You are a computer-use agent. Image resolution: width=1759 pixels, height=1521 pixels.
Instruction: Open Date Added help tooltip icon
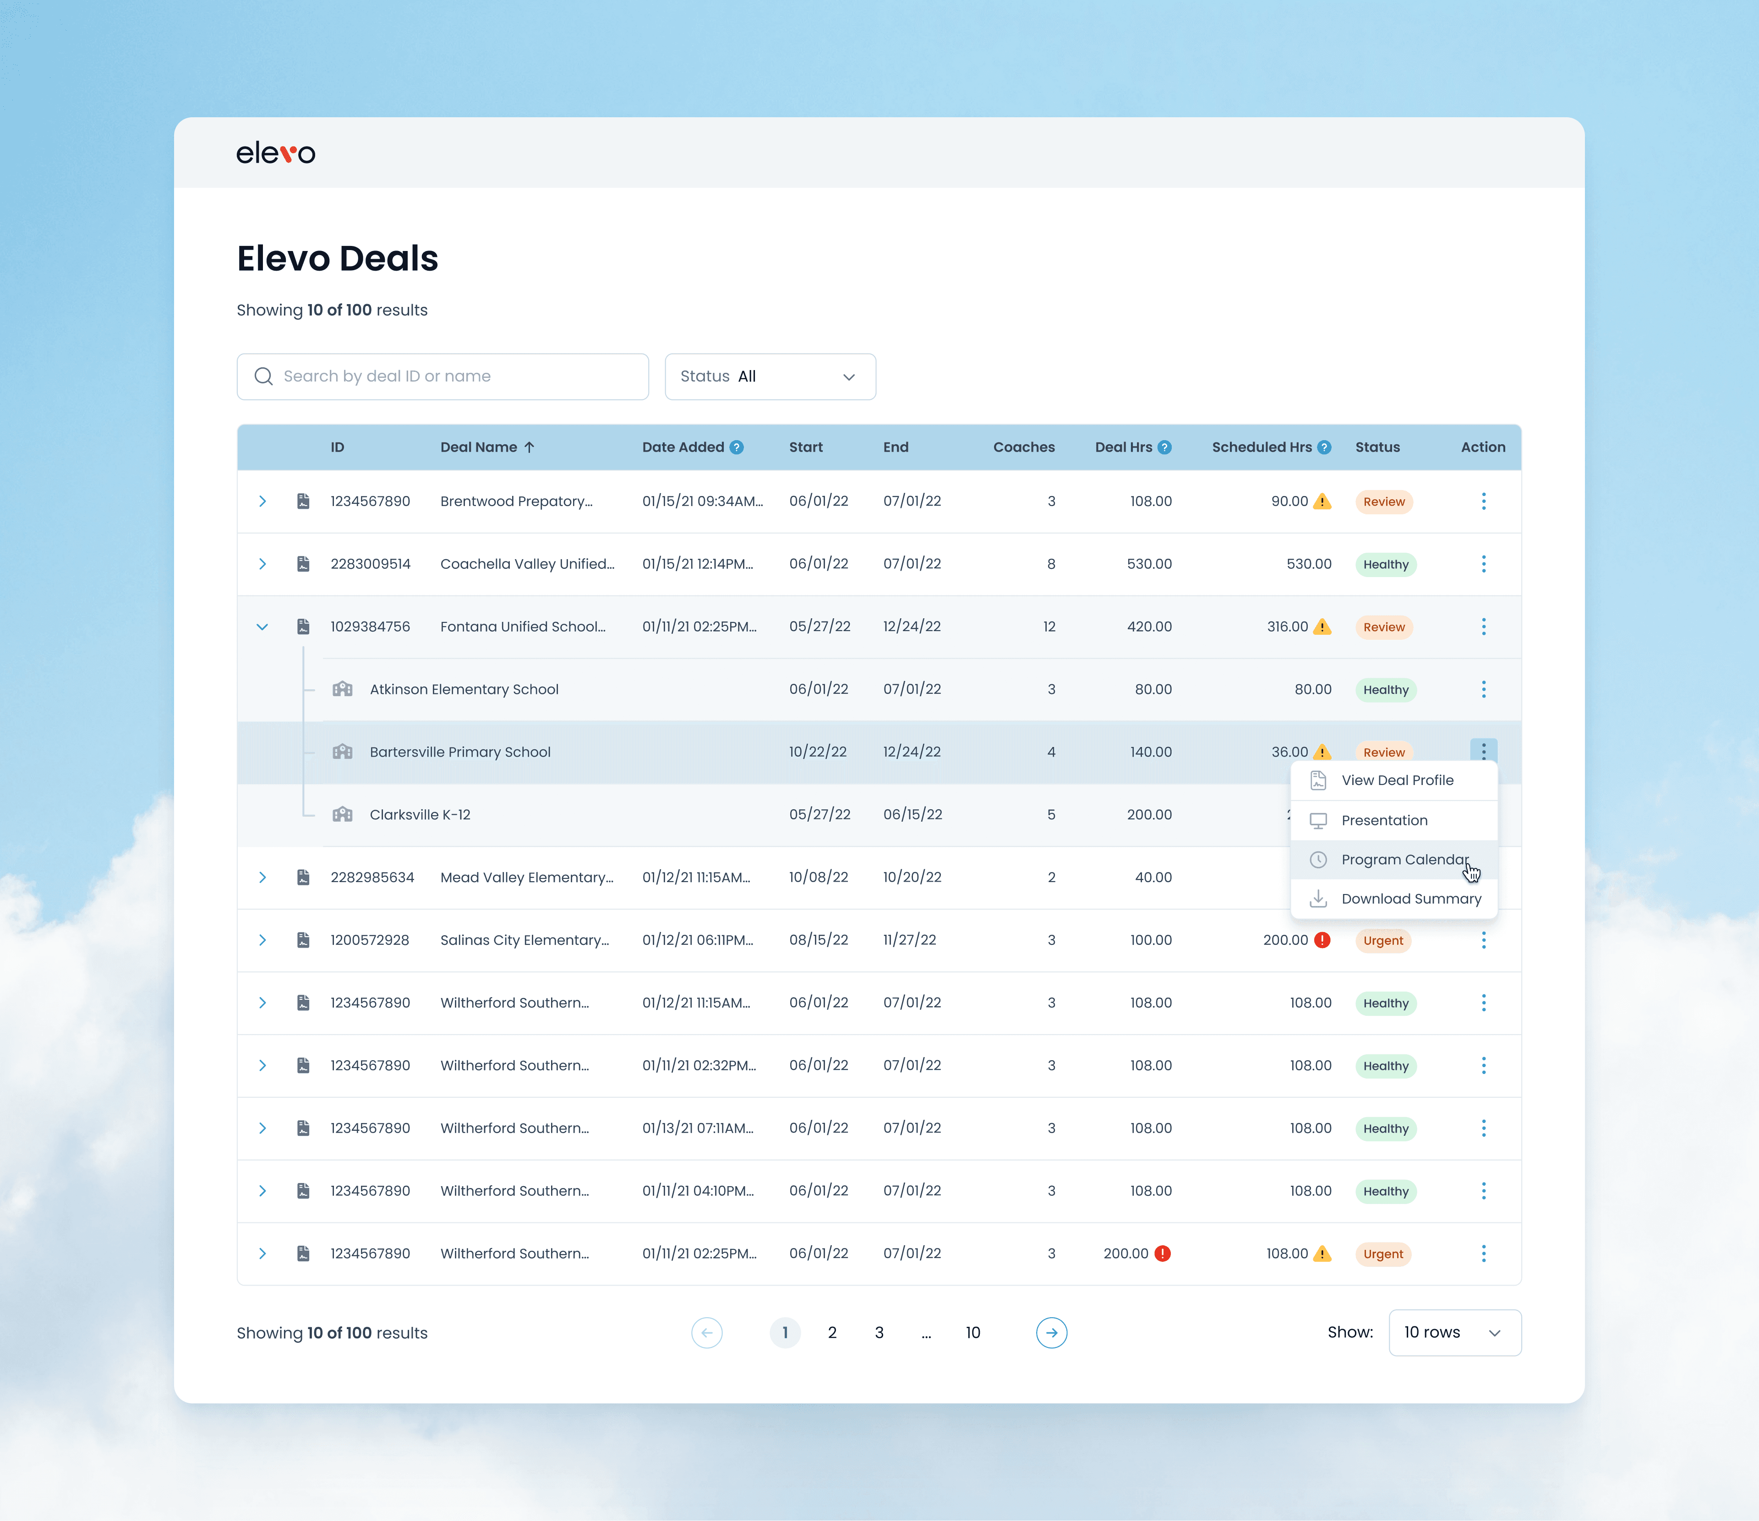point(737,447)
